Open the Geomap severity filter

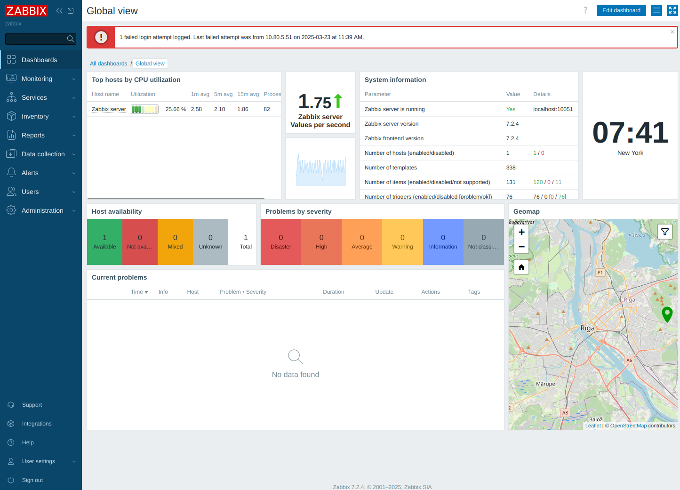664,232
